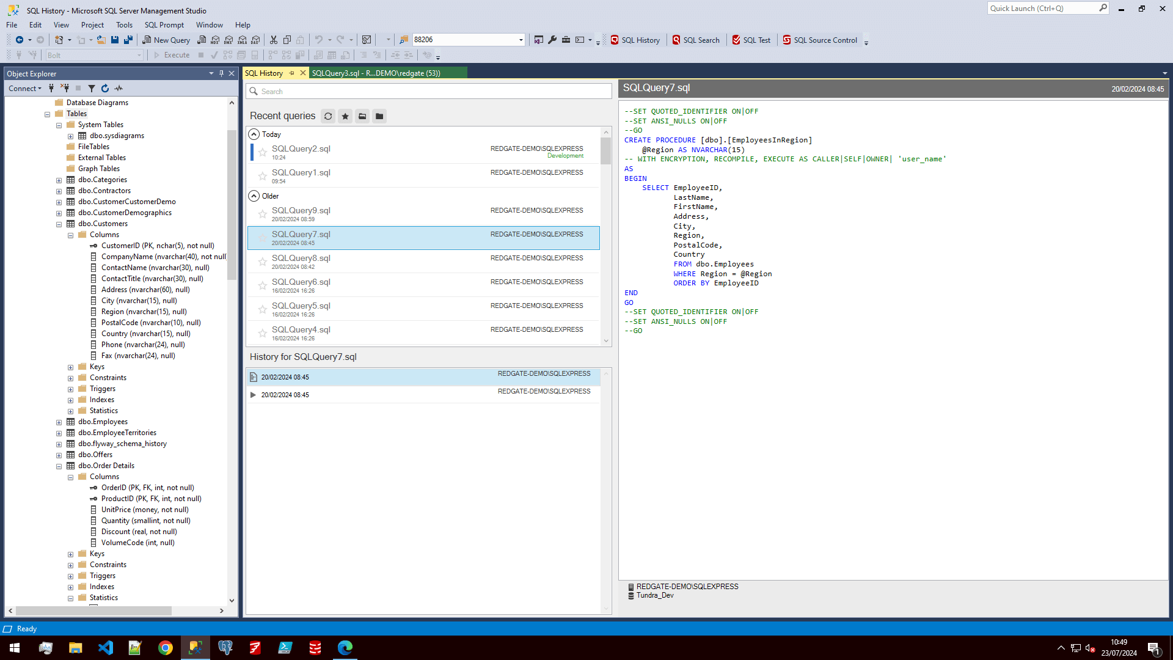This screenshot has width=1173, height=660.
Task: Click the Cut icon on the toolbar
Action: [x=273, y=39]
